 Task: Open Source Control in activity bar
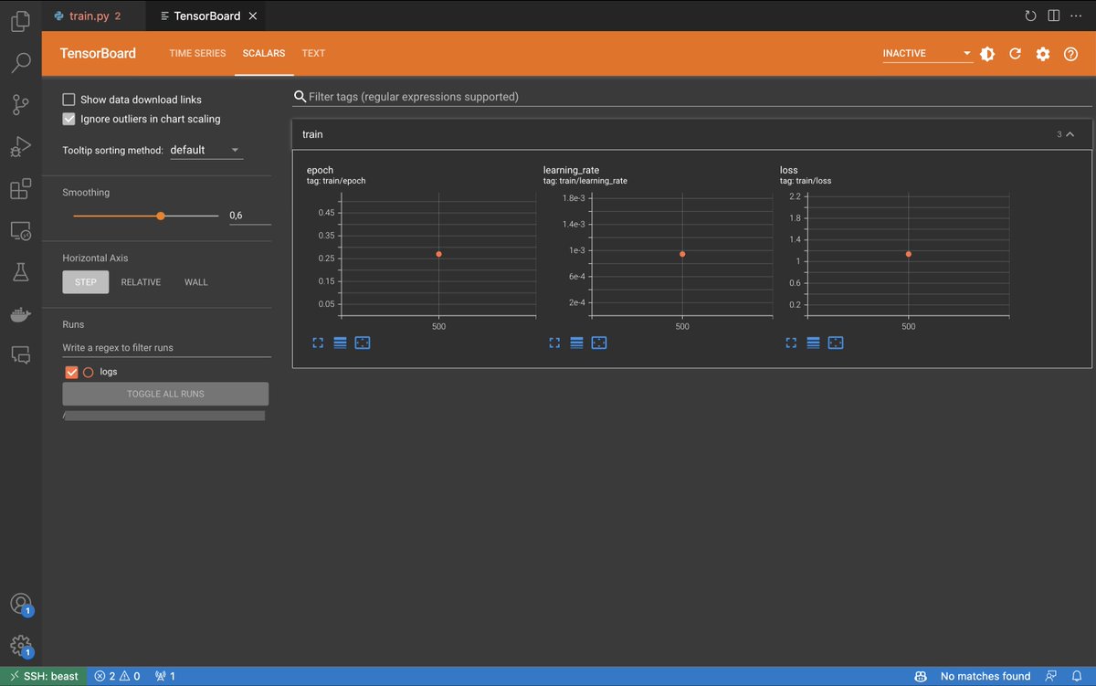[20, 104]
